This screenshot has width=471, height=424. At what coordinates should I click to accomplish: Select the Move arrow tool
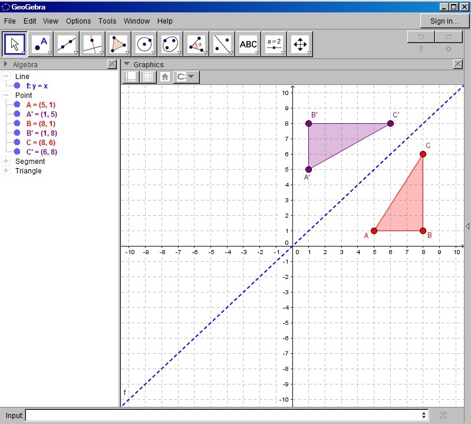(15, 44)
